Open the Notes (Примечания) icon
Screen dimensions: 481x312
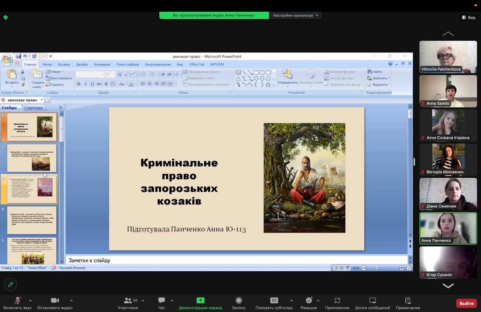[x=408, y=300]
